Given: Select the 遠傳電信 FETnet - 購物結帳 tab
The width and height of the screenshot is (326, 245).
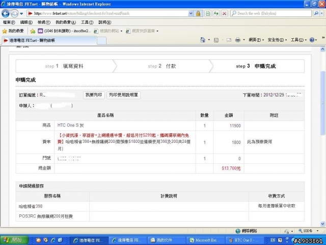Looking at the screenshot, I should click(x=49, y=40).
